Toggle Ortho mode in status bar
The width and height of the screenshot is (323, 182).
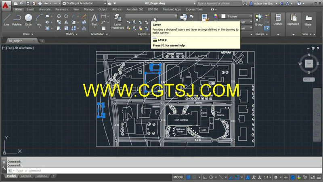205,177
